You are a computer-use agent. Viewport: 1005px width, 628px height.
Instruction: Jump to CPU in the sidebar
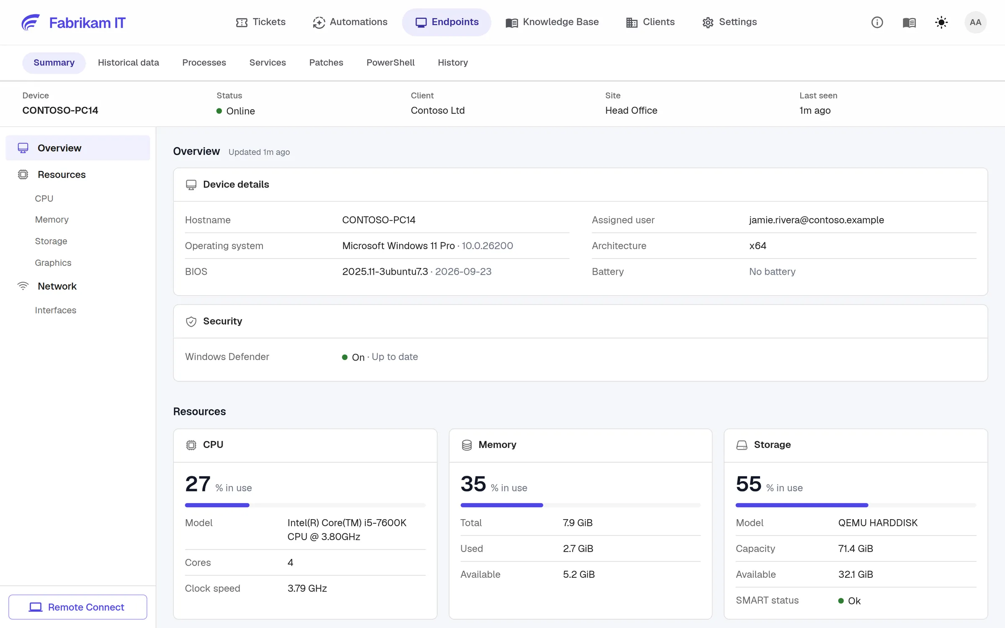point(44,198)
